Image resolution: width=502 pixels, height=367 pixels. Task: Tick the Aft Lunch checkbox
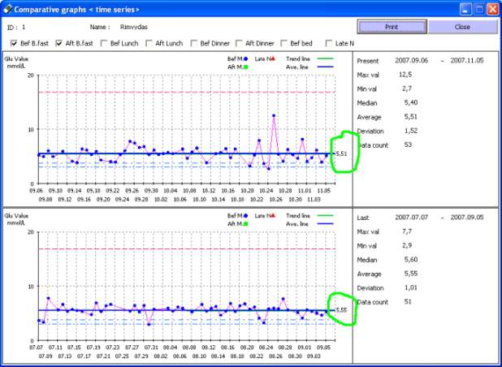click(x=149, y=43)
